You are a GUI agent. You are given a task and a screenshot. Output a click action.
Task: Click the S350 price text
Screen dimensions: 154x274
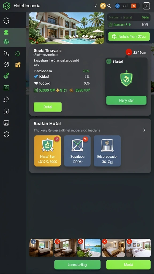(x=83, y=90)
